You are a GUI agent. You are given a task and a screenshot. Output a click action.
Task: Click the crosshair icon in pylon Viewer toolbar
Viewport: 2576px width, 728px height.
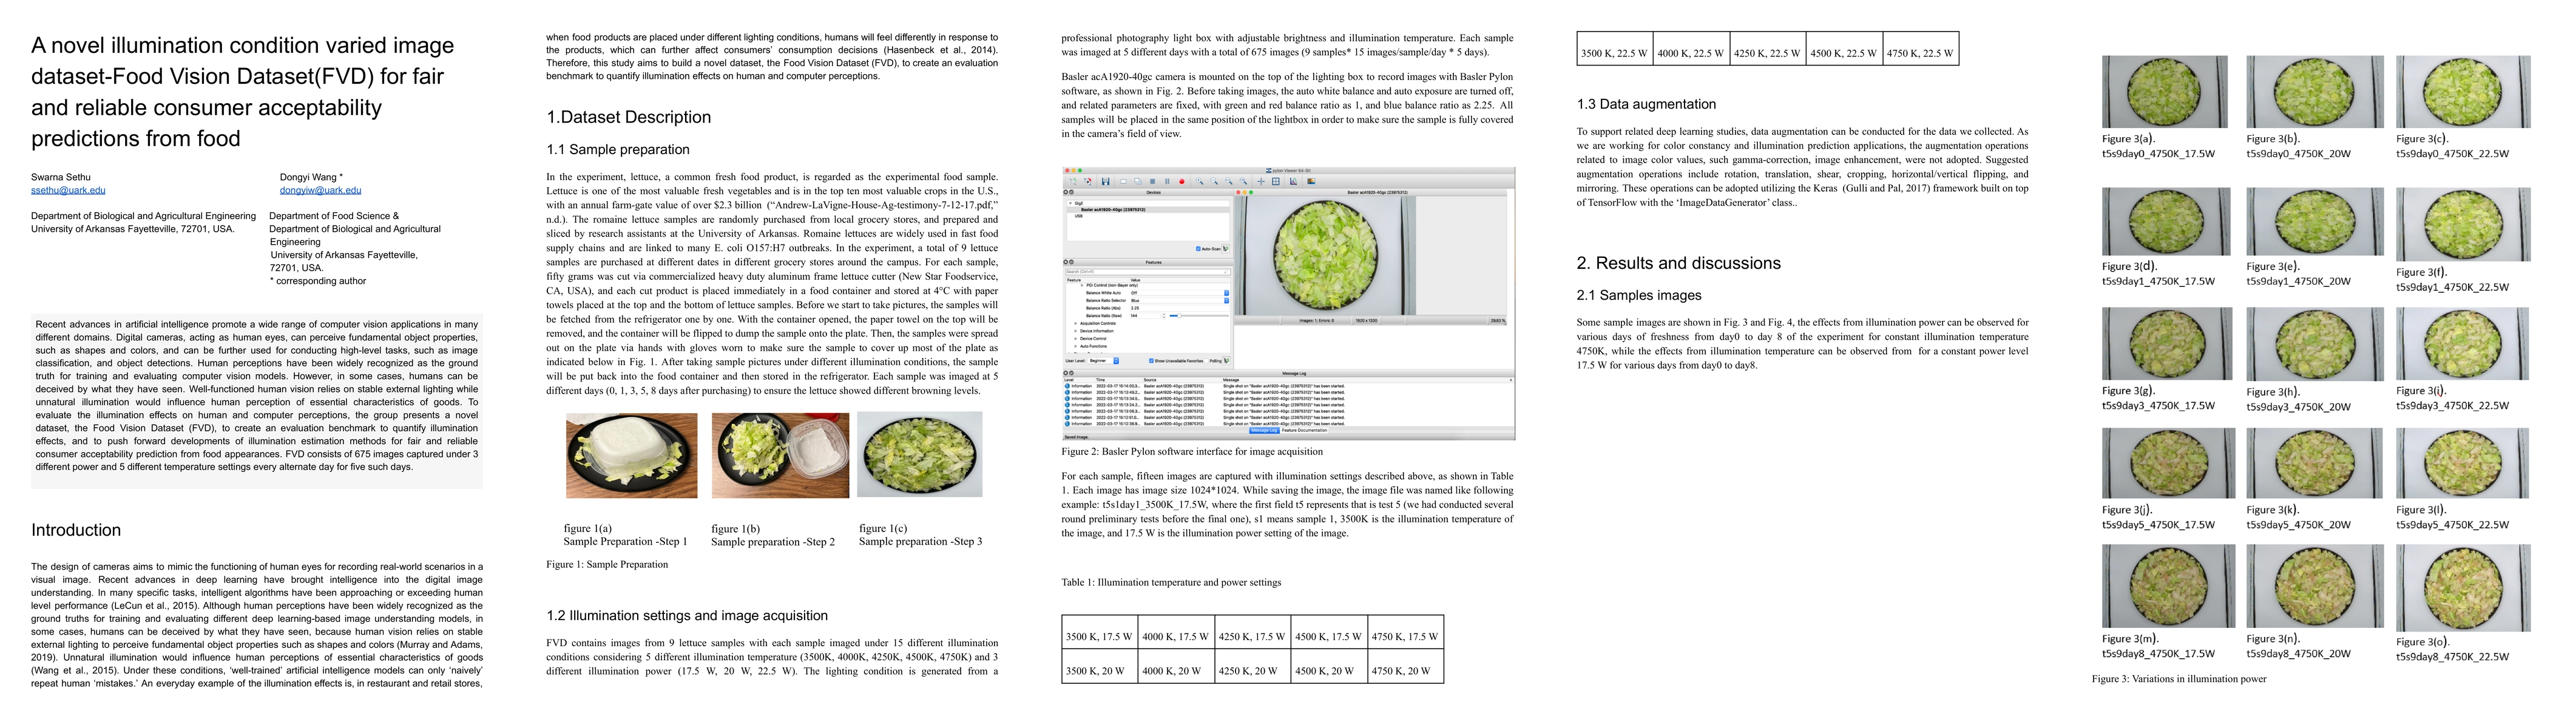pyautogui.click(x=1261, y=182)
